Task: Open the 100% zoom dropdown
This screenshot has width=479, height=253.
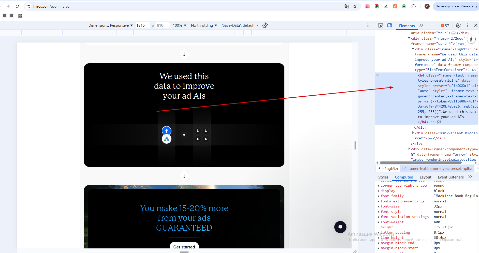Action: [180, 25]
